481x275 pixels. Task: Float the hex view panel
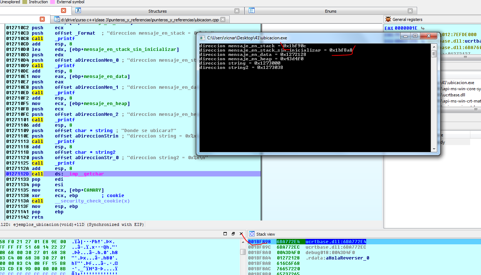[233, 234]
